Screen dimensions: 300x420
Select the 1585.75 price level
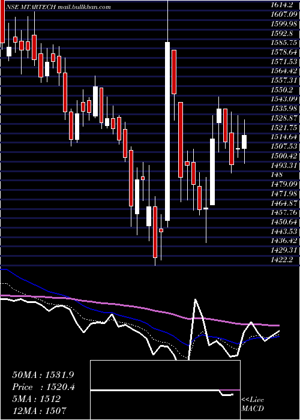[x=284, y=43]
